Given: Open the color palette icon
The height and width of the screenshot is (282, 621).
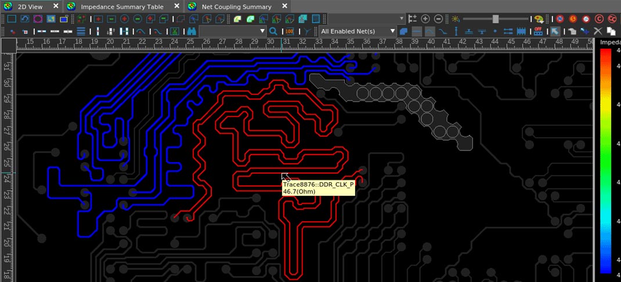Looking at the screenshot, I should [539, 19].
